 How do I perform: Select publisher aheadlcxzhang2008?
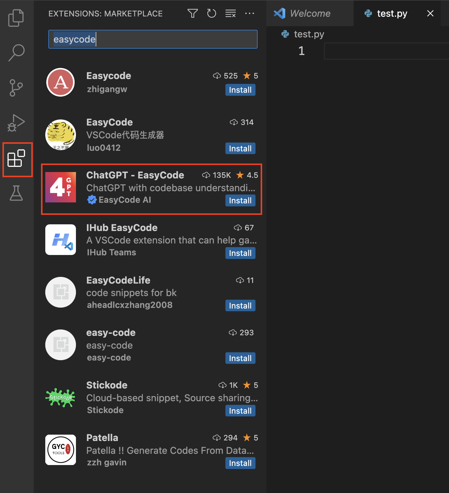[130, 305]
